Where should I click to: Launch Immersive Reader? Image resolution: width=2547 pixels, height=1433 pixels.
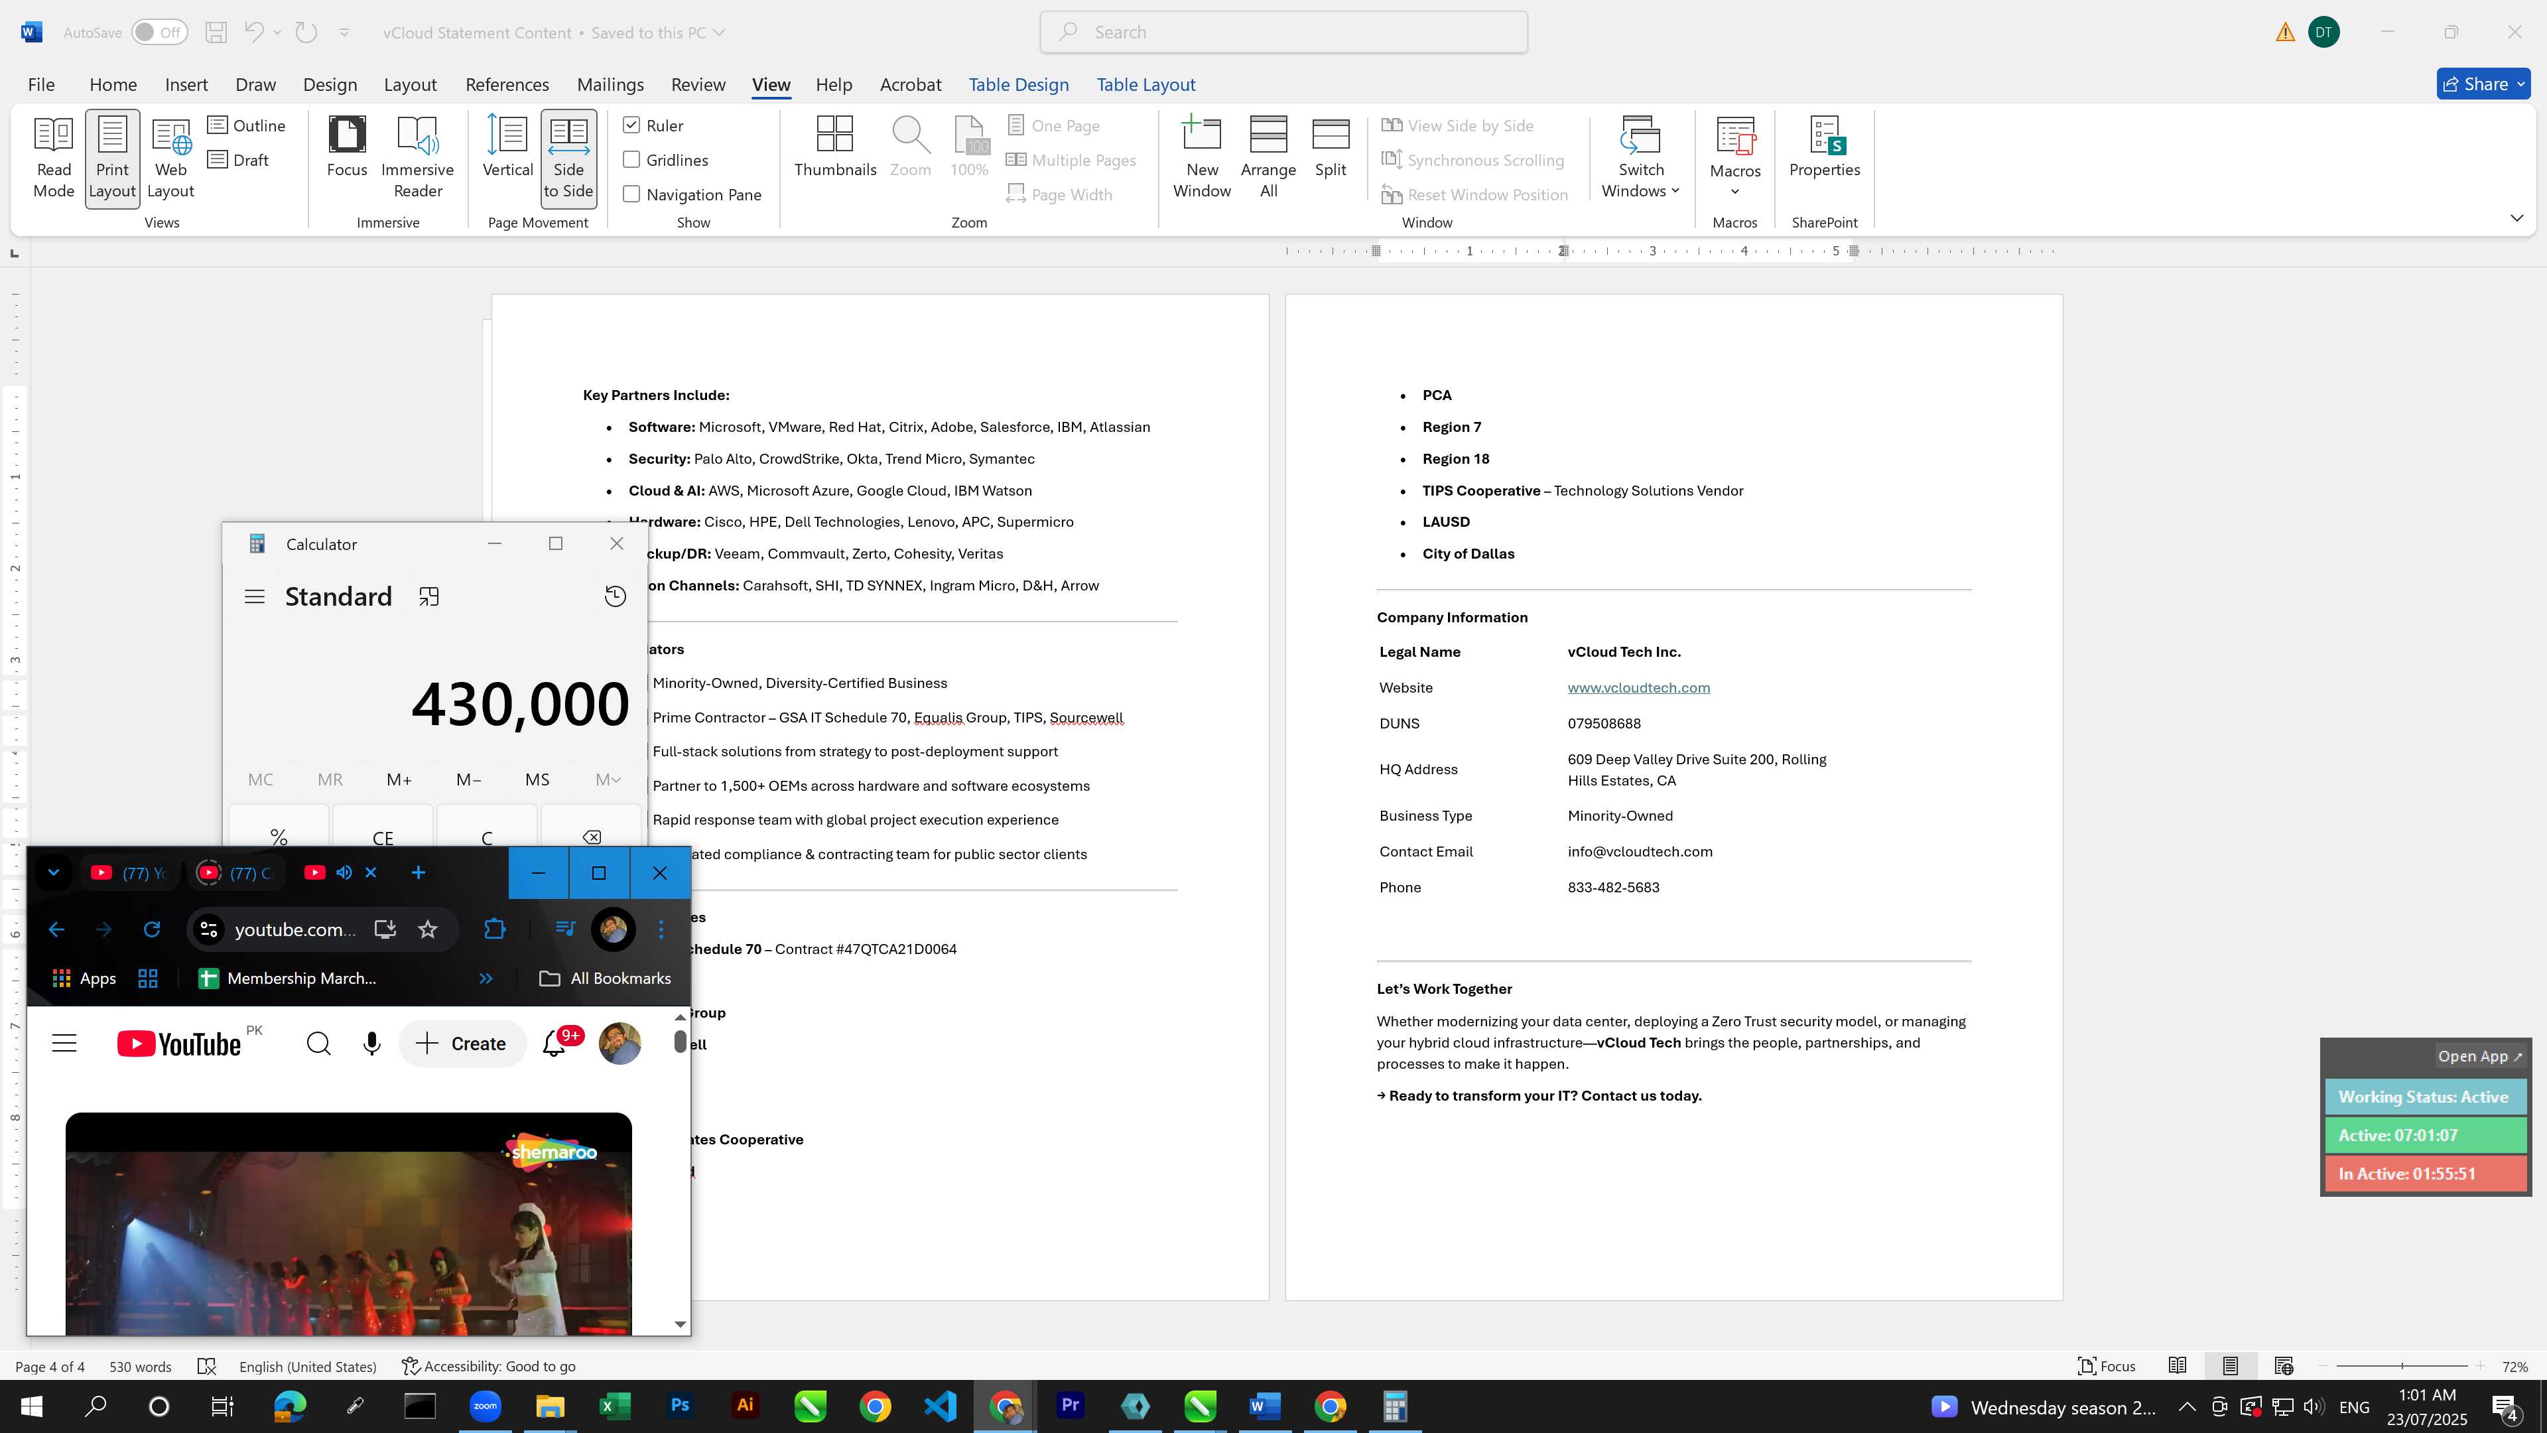click(x=417, y=159)
